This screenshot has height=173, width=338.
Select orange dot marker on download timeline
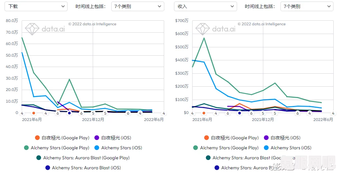tap(34, 113)
